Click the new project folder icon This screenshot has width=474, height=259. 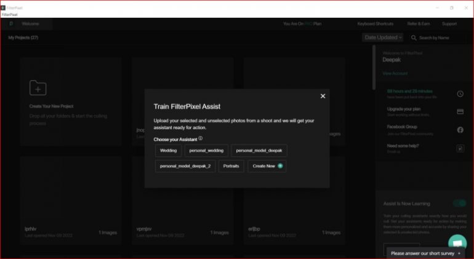click(x=38, y=89)
